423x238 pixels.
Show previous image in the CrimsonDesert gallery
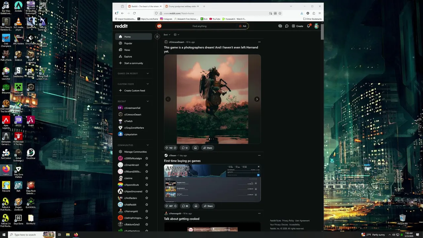(168, 99)
